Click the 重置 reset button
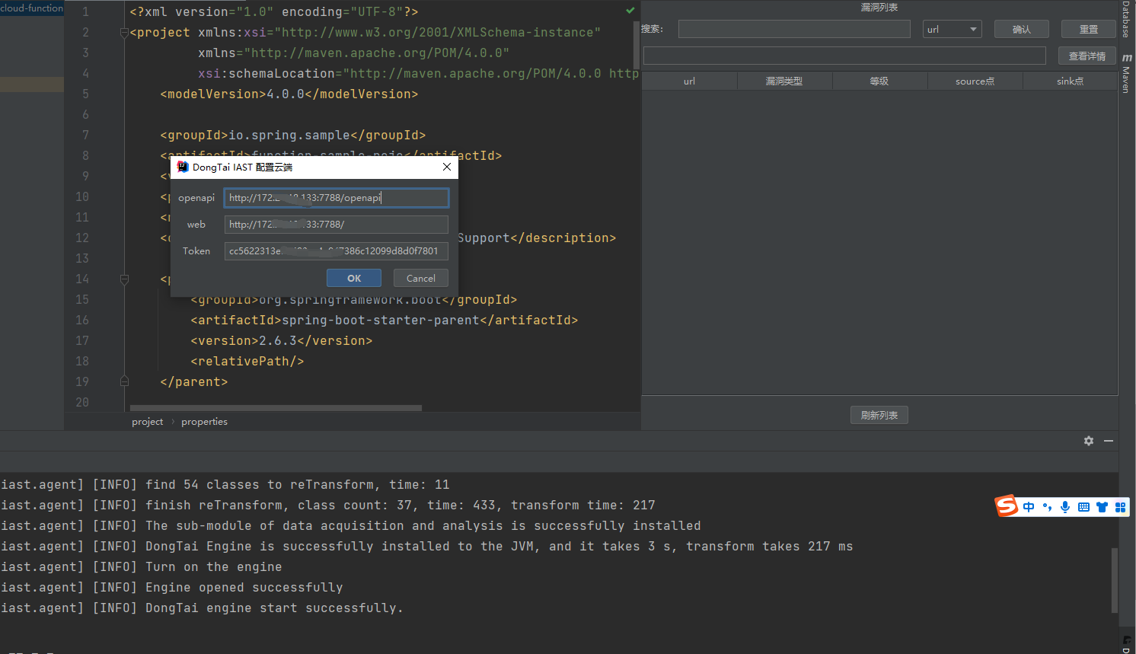The image size is (1136, 654). 1089,29
